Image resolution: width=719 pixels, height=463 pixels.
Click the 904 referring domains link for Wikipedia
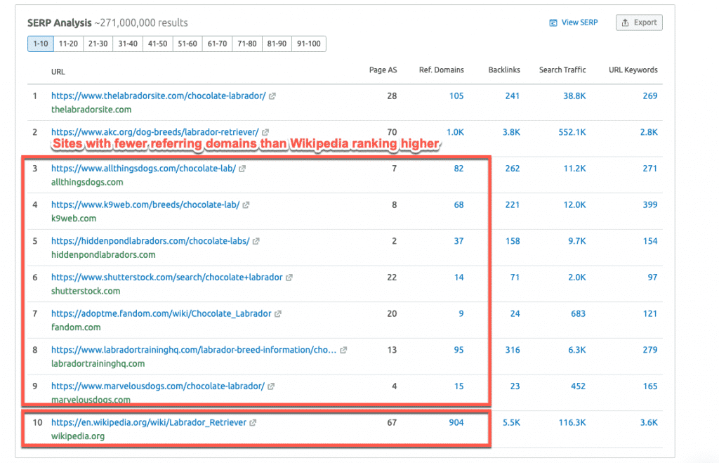click(x=455, y=422)
